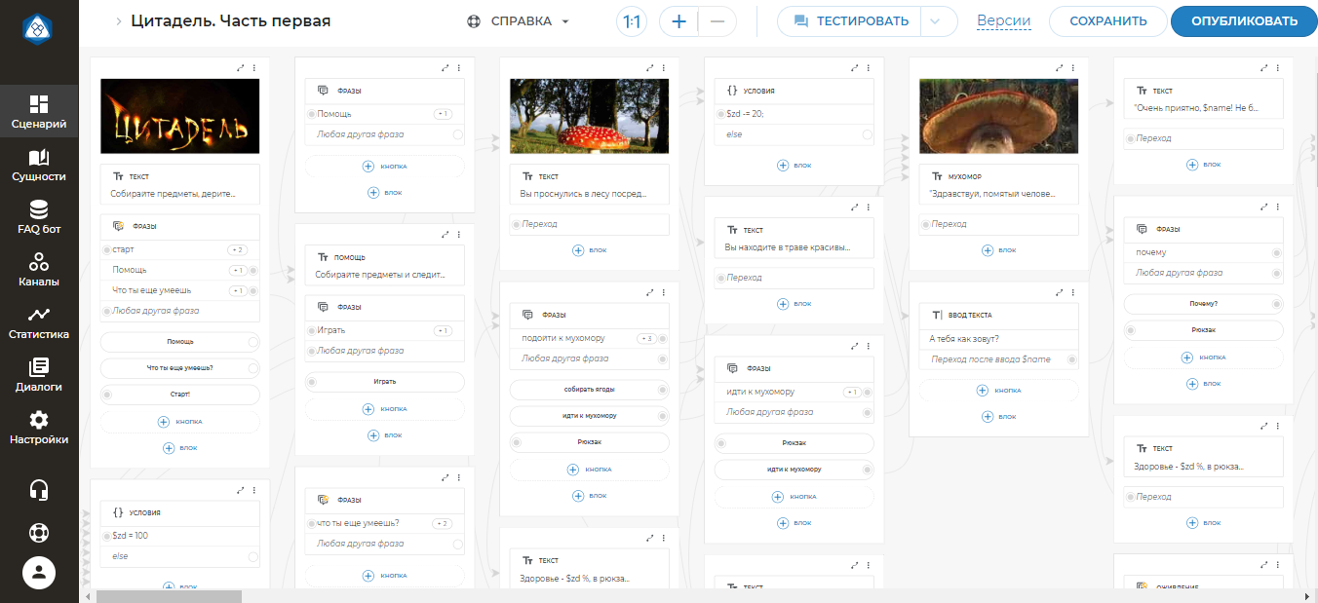The width and height of the screenshot is (1318, 603).
Task: Expand the Очень приятно, $name text block
Action: point(1263,68)
